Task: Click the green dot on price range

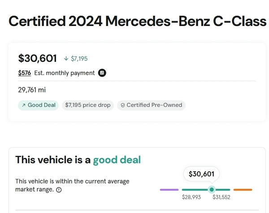Action: (x=212, y=190)
